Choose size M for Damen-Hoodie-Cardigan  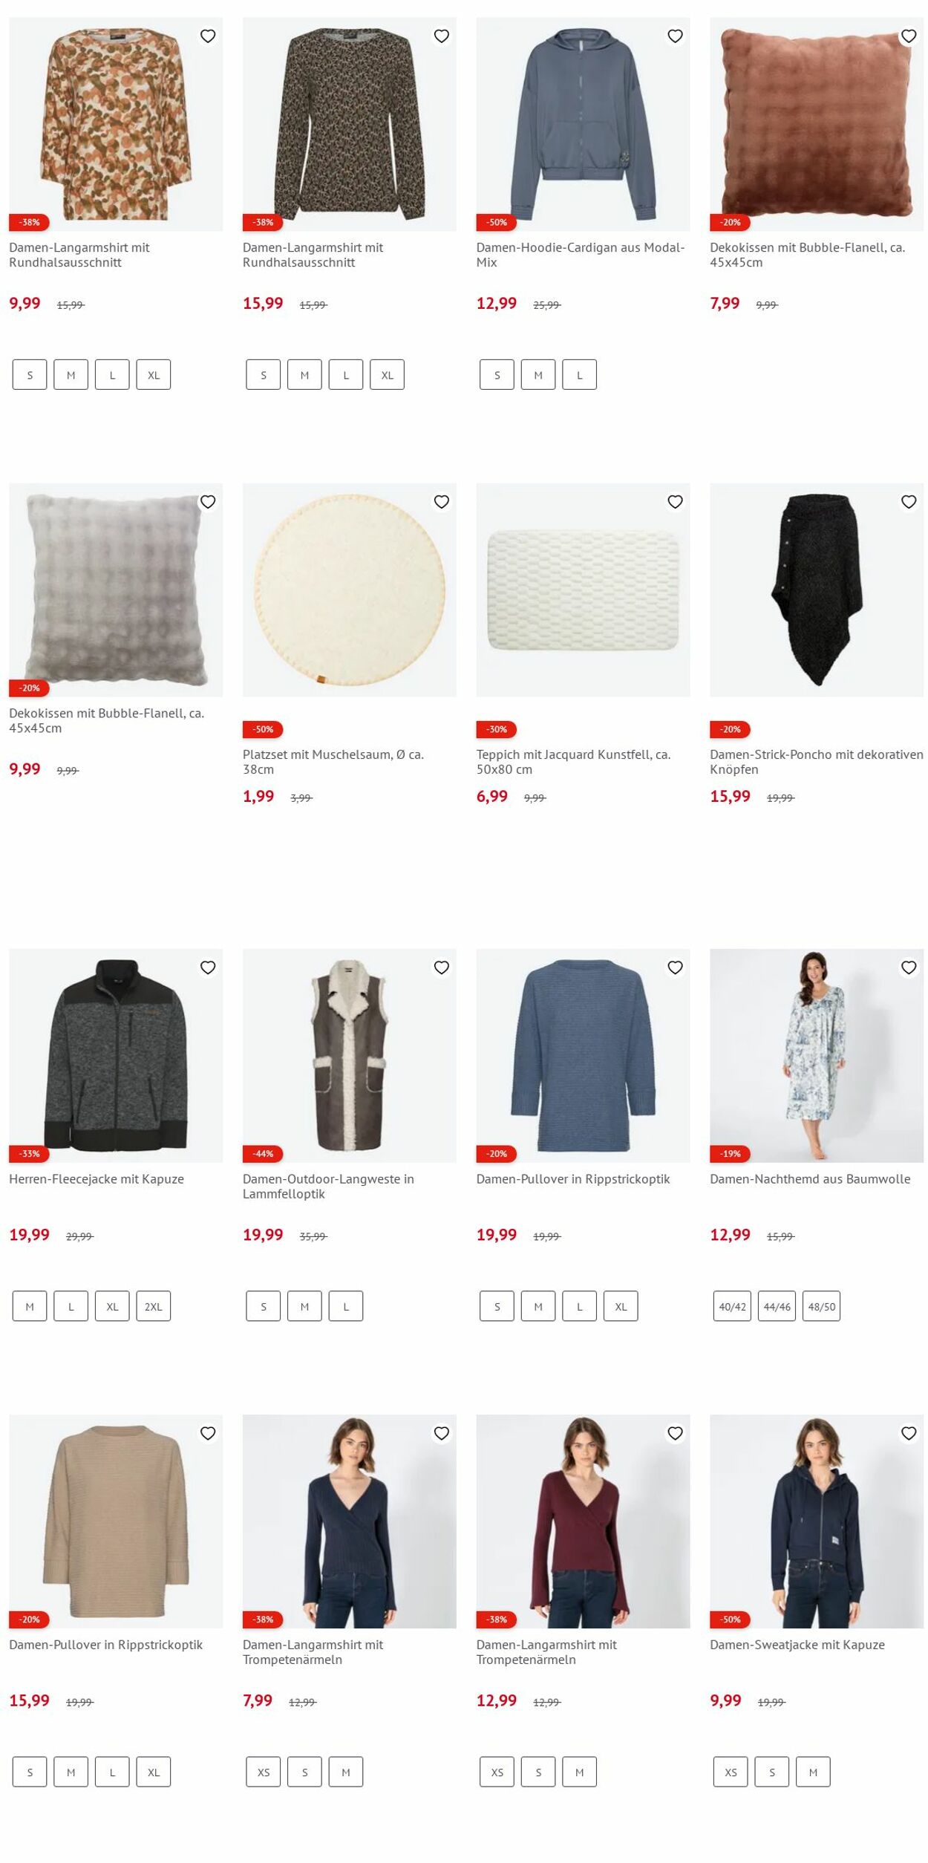tap(538, 375)
